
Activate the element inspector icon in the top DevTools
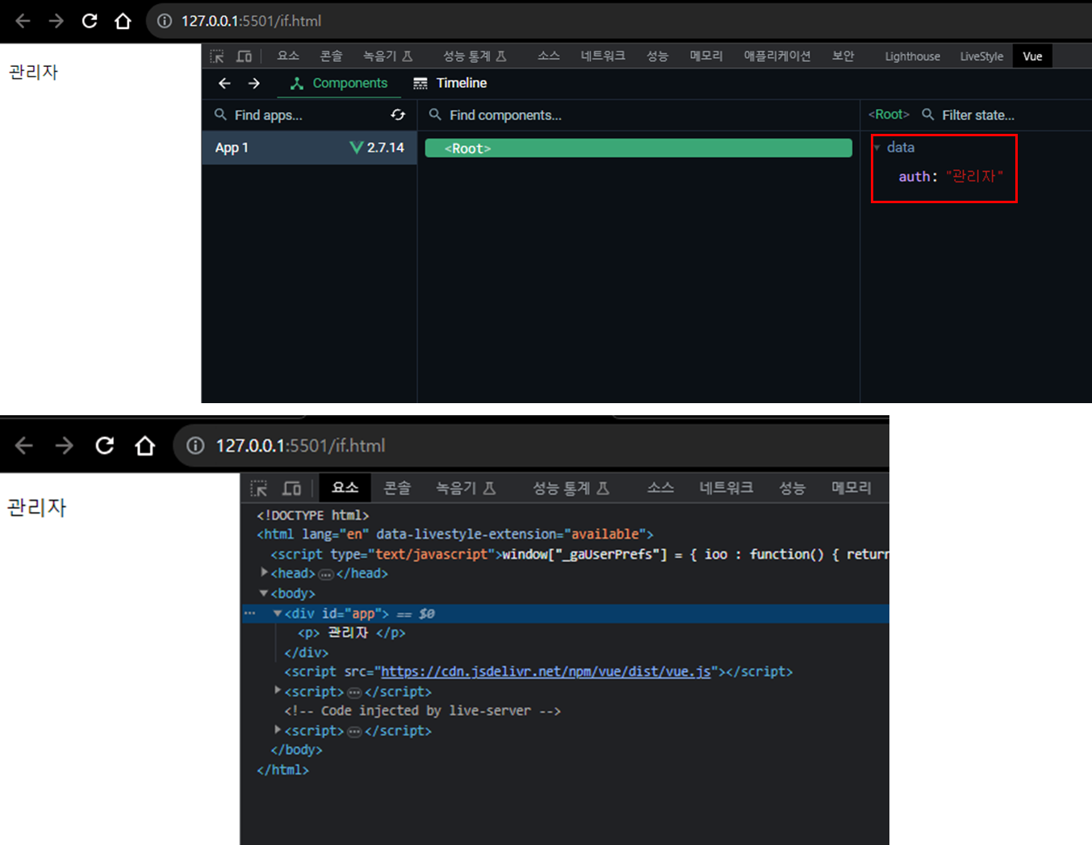(217, 56)
